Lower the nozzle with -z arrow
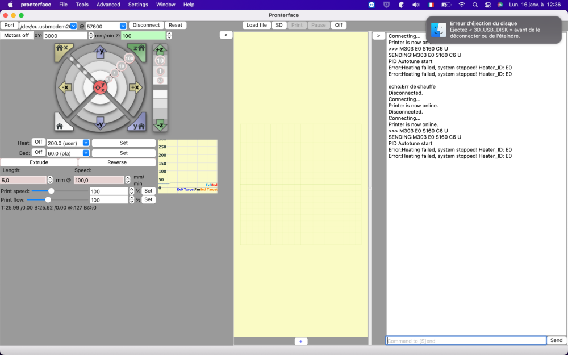The width and height of the screenshot is (568, 355). tap(160, 124)
